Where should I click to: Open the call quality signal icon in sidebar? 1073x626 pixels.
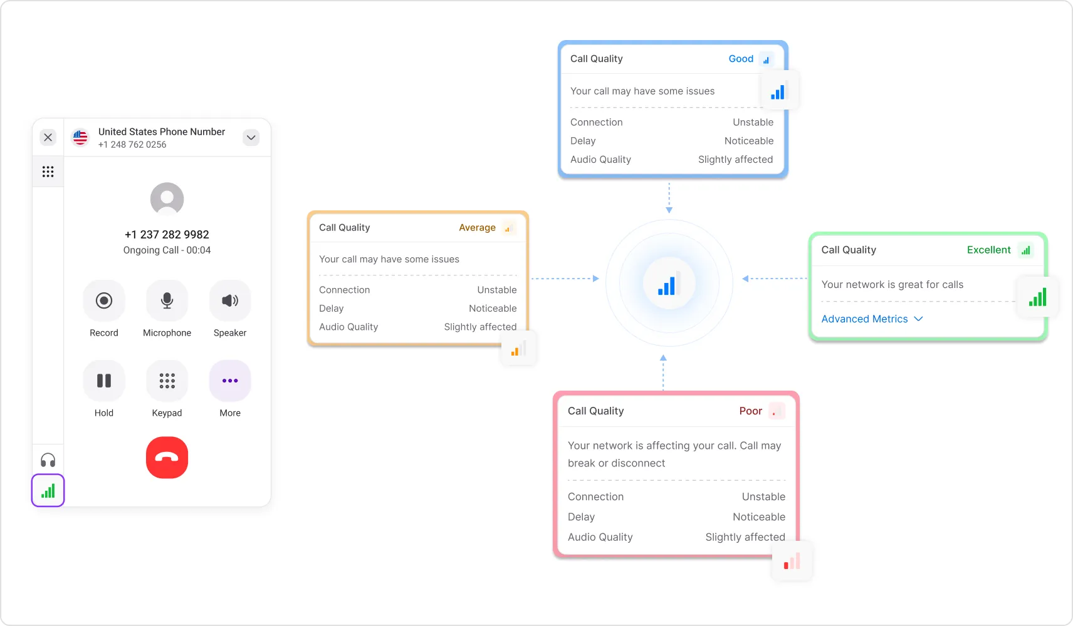[48, 490]
